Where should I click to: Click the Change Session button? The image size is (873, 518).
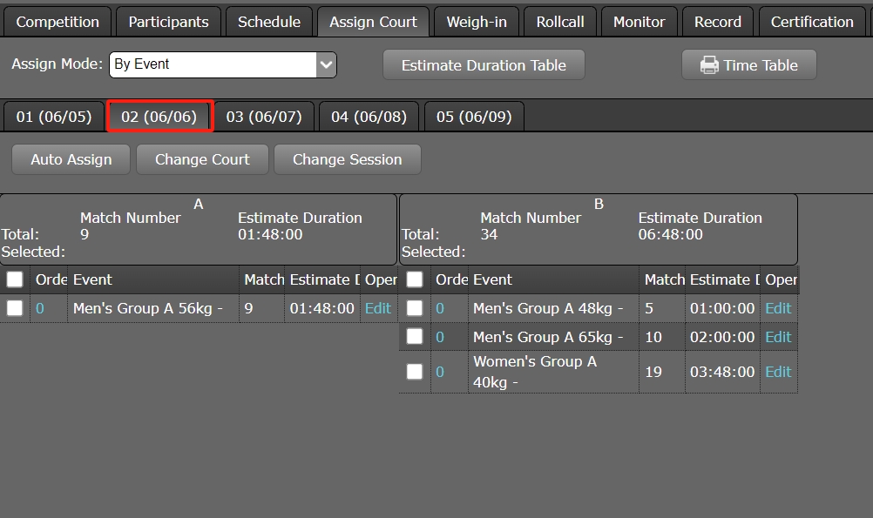347,159
